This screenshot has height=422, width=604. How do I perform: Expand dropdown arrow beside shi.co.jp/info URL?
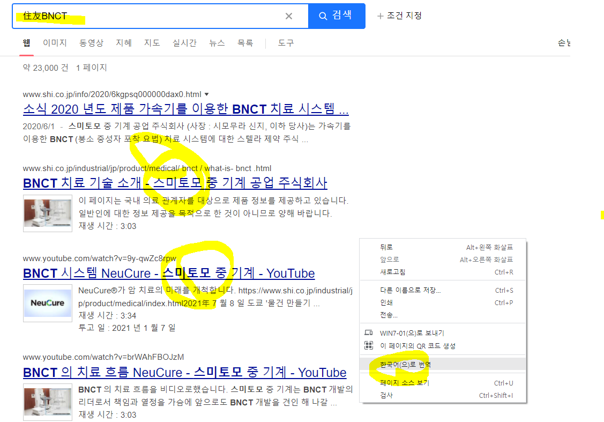coord(206,94)
